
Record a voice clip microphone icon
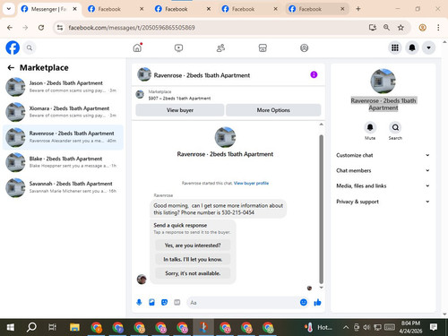pyautogui.click(x=139, y=302)
